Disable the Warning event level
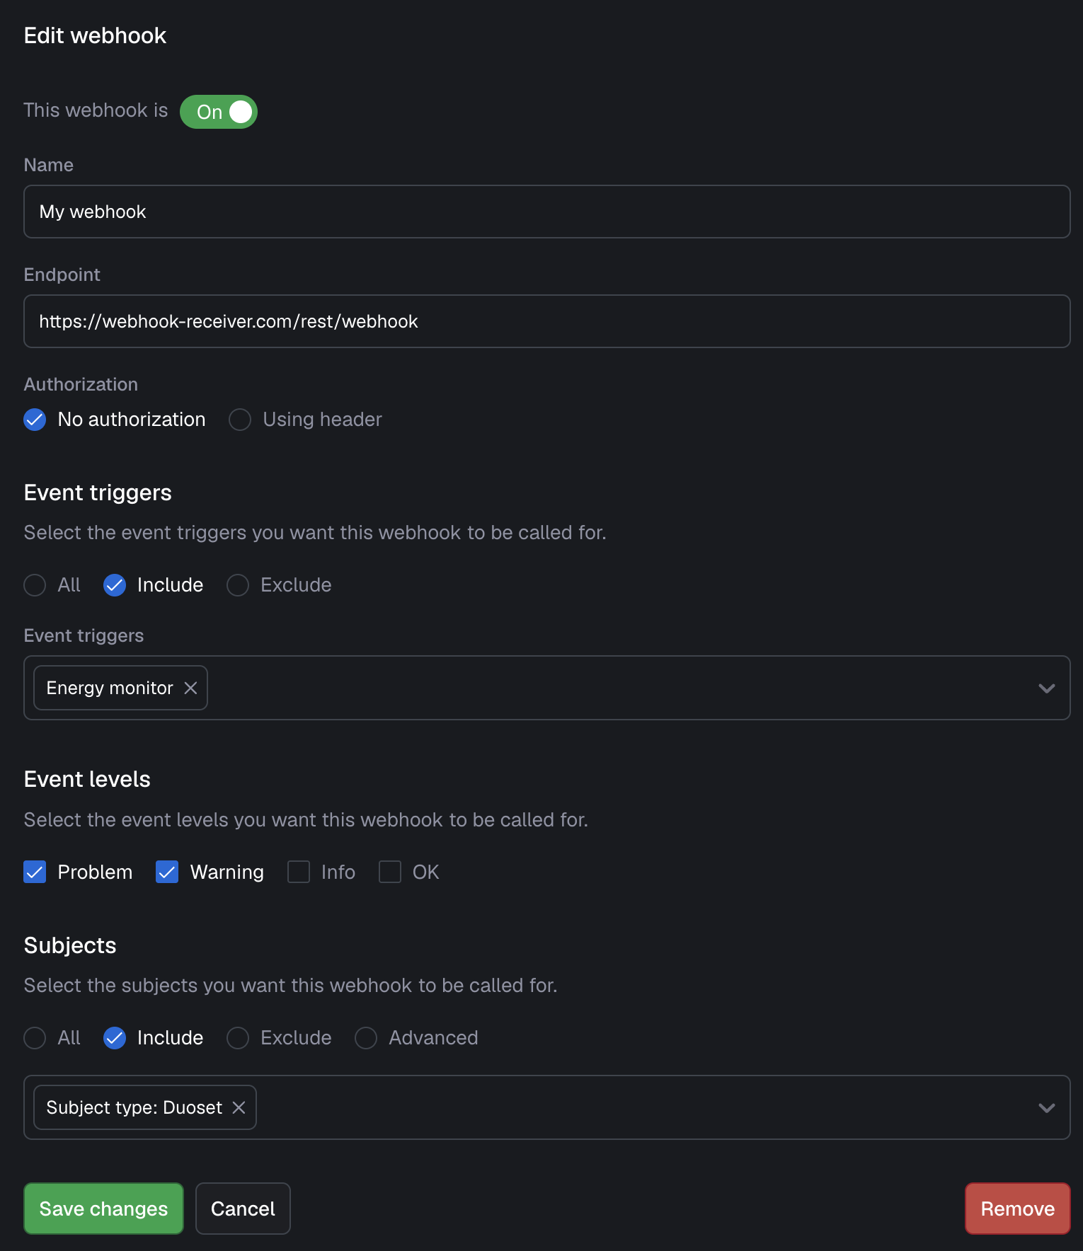The height and width of the screenshot is (1251, 1083). pyautogui.click(x=167, y=872)
